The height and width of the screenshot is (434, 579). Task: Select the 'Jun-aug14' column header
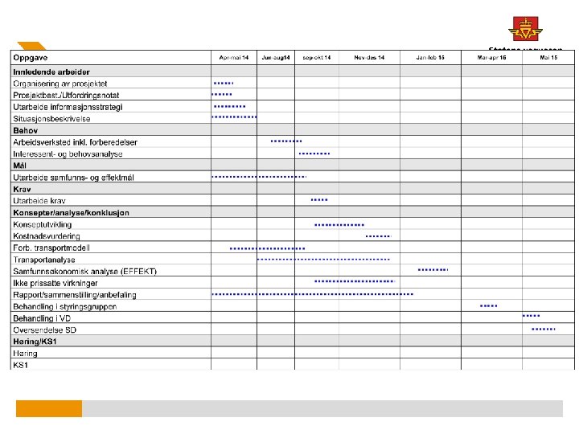(276, 58)
